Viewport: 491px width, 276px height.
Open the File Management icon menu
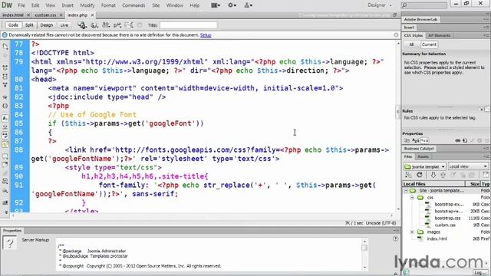[106, 25]
